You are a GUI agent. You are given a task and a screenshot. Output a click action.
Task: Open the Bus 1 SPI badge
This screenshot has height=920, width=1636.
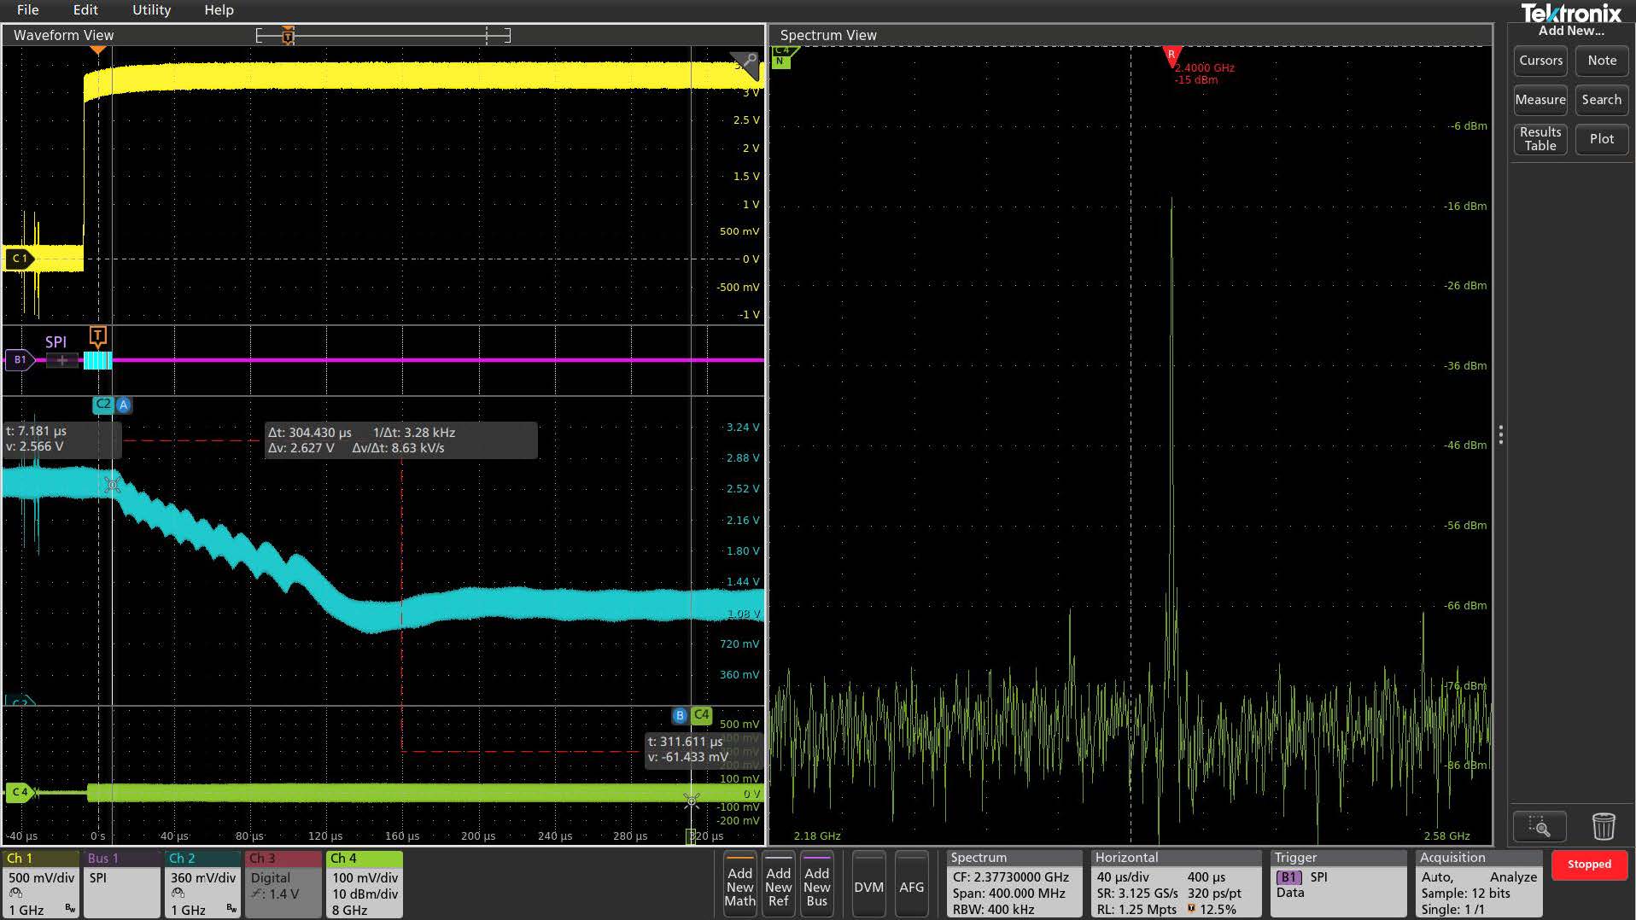(x=122, y=884)
